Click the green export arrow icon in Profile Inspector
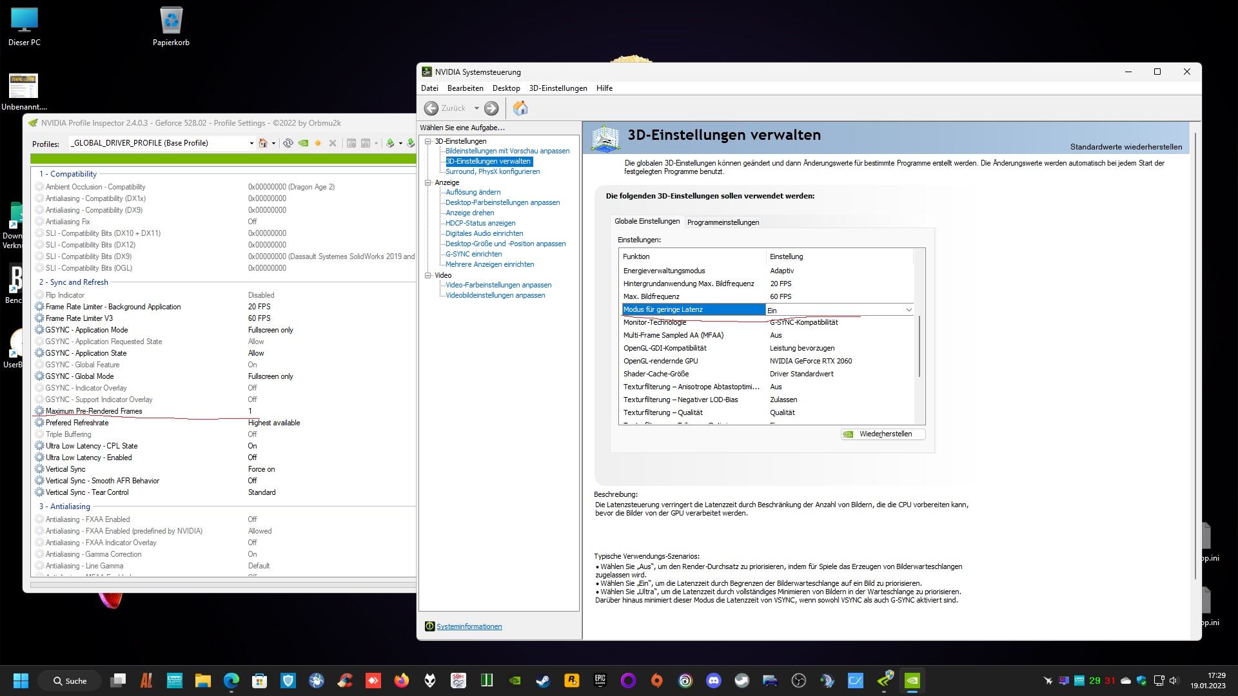1238x696 pixels. tap(390, 143)
